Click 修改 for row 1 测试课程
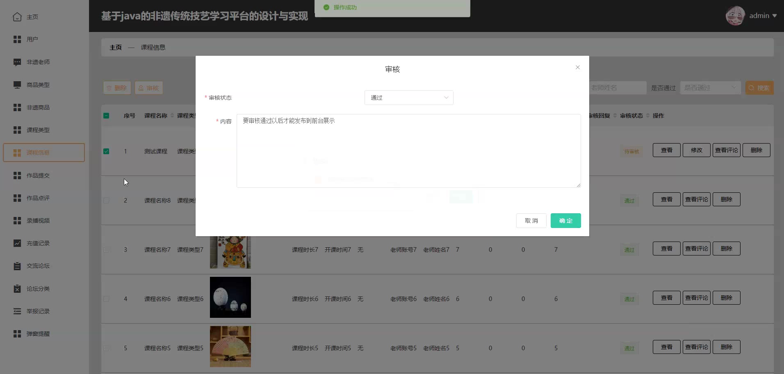Viewport: 784px width, 374px height. [x=697, y=150]
